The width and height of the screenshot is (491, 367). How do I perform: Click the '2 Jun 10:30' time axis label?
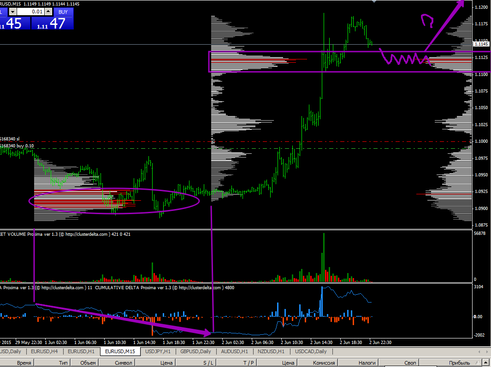(292, 342)
